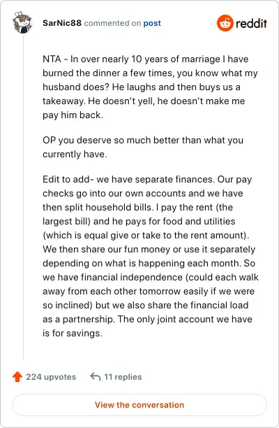Click the vertical thread line below the avatar
This screenshot has width=279, height=428.
[23, 197]
